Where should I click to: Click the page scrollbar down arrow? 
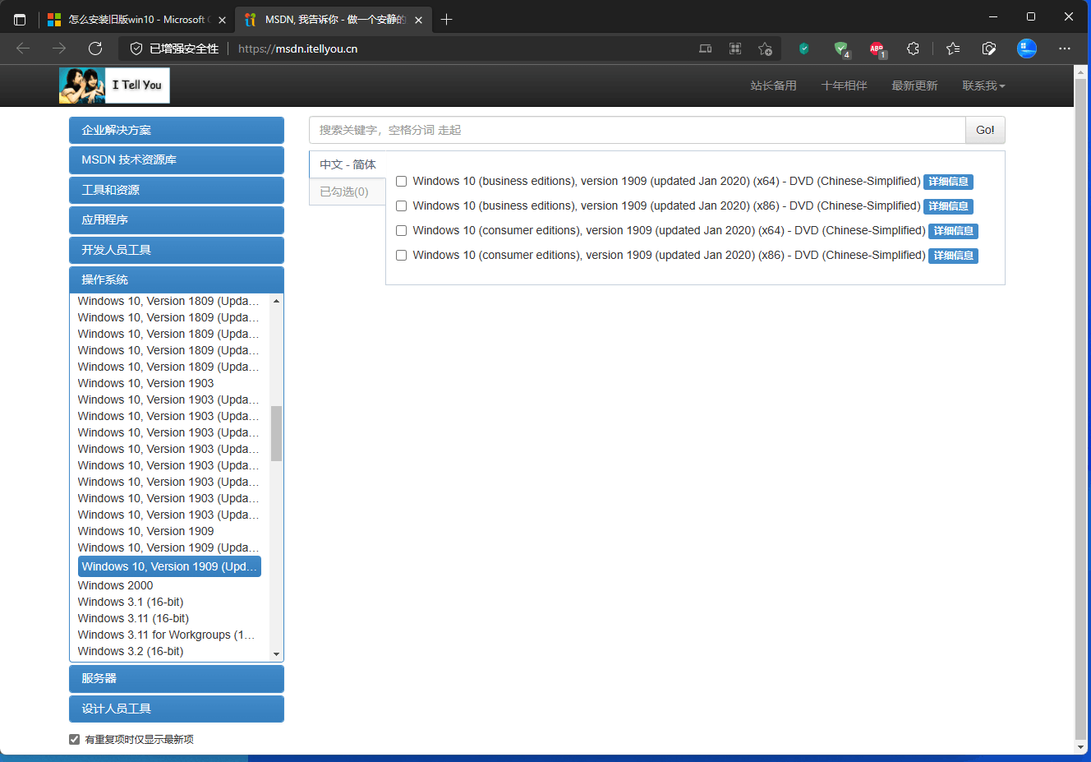point(1080,747)
